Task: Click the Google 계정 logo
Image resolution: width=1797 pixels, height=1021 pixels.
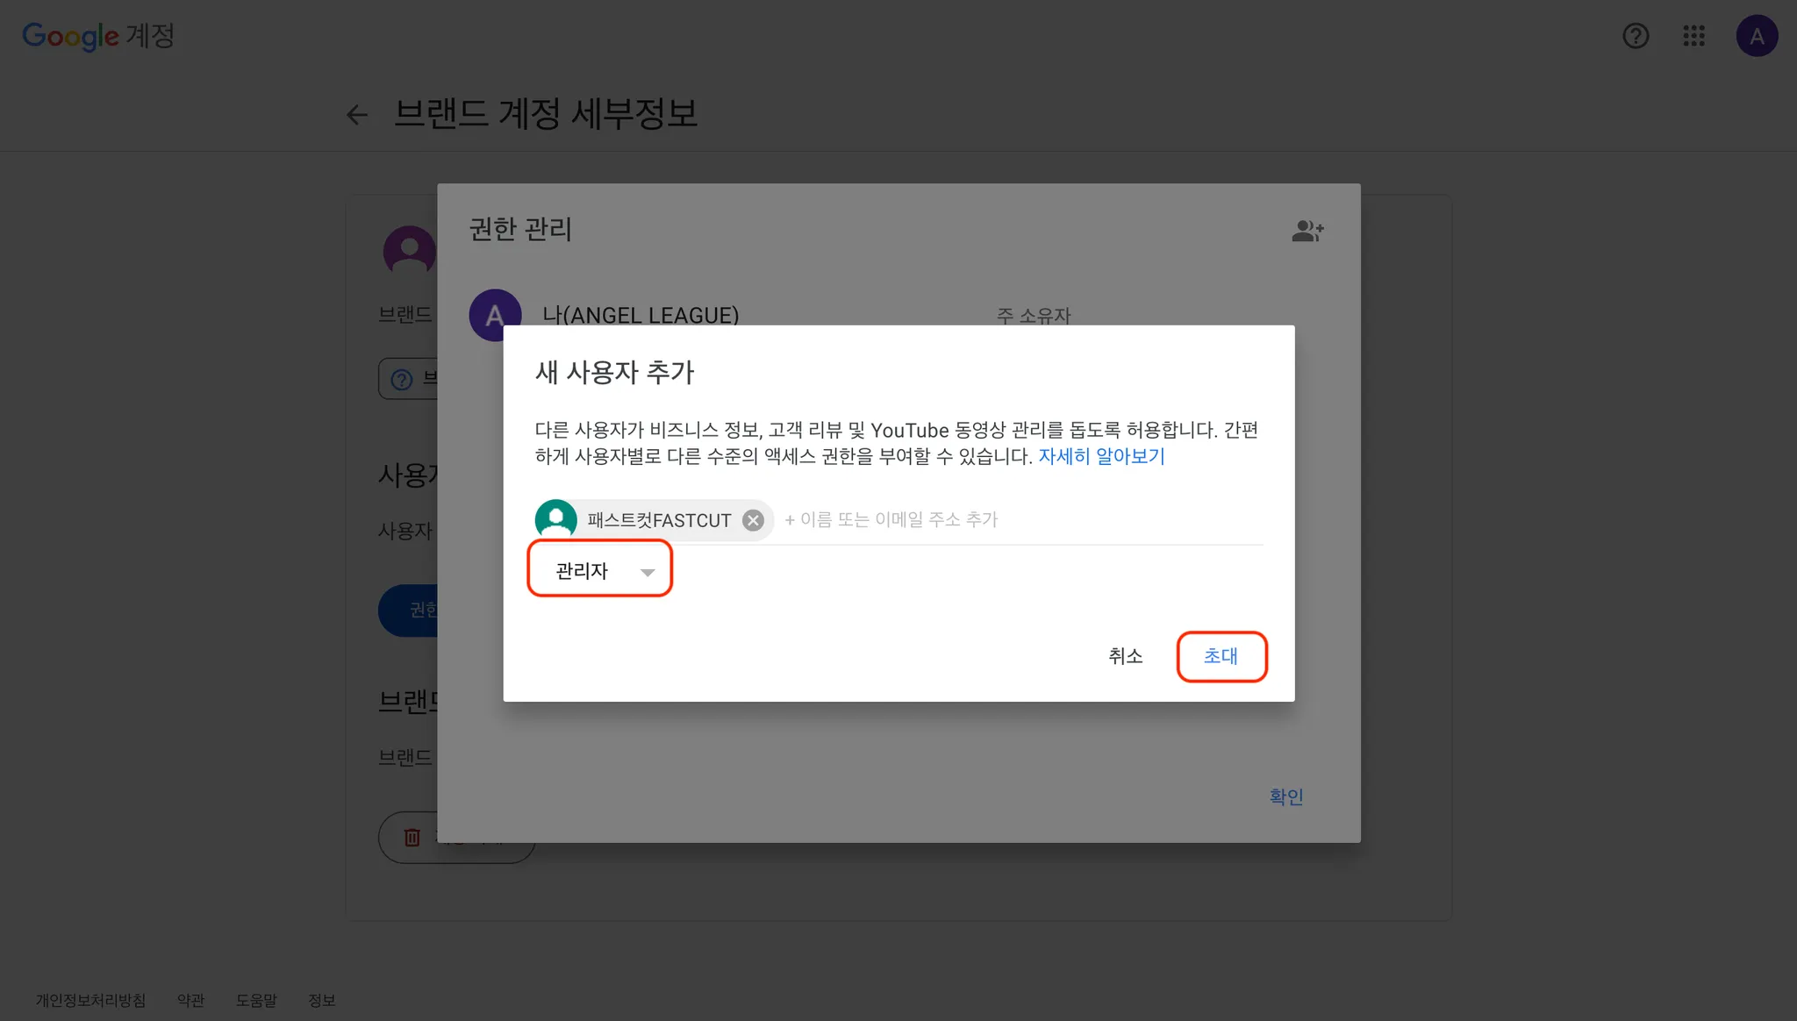Action: click(x=98, y=36)
